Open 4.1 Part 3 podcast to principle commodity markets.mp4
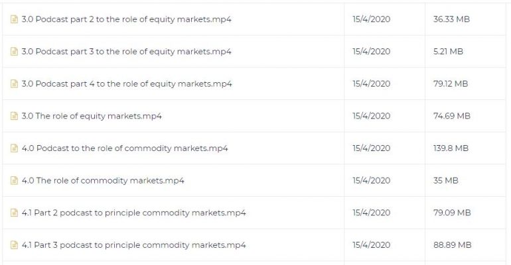Image resolution: width=511 pixels, height=265 pixels. [x=133, y=244]
